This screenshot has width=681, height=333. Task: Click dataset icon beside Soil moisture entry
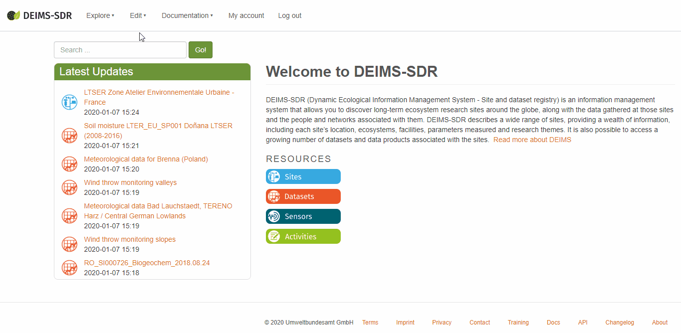(69, 136)
